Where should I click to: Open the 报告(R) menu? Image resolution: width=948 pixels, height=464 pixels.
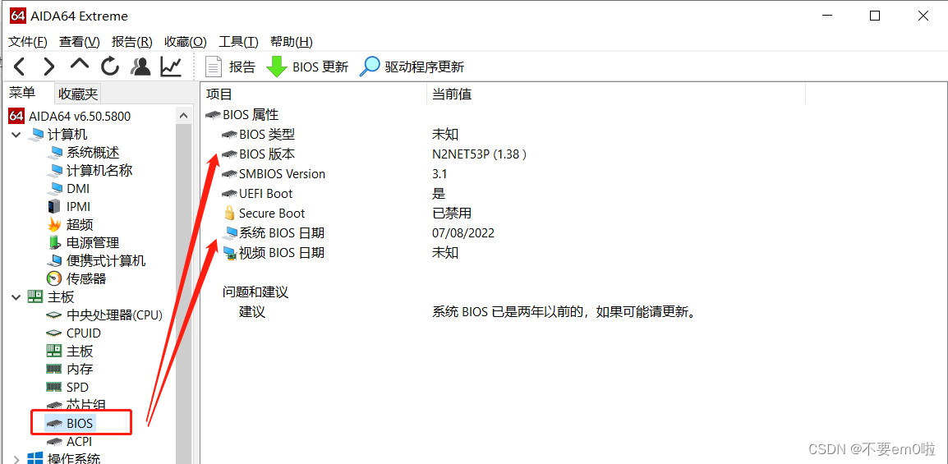(x=131, y=42)
